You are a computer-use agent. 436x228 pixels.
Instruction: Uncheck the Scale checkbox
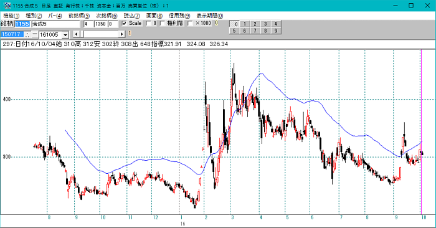[125, 23]
